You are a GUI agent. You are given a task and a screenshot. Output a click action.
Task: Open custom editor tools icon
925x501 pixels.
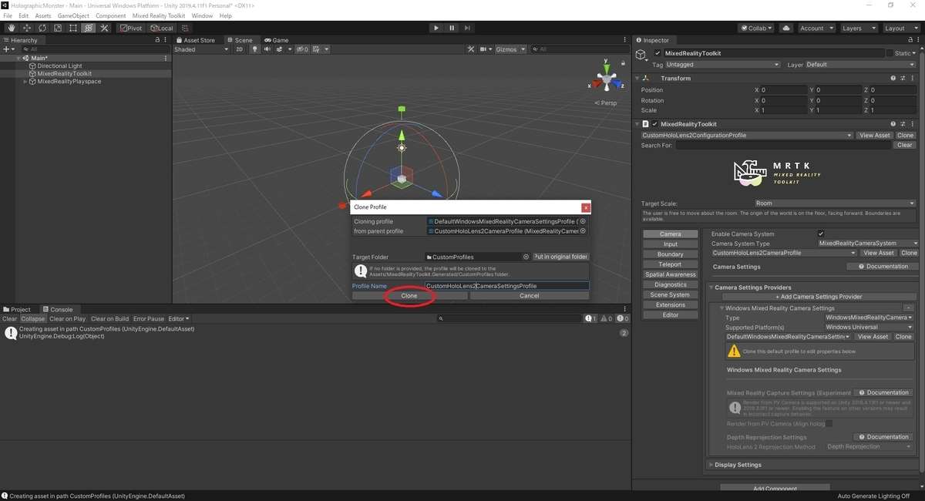click(105, 28)
